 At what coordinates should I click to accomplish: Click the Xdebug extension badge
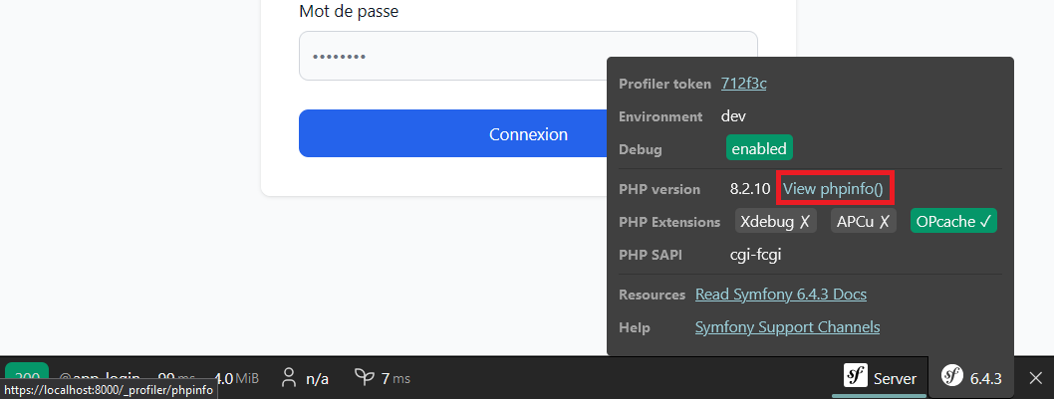click(775, 222)
